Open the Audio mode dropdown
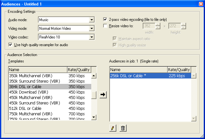The image size is (205, 139). [92, 20]
